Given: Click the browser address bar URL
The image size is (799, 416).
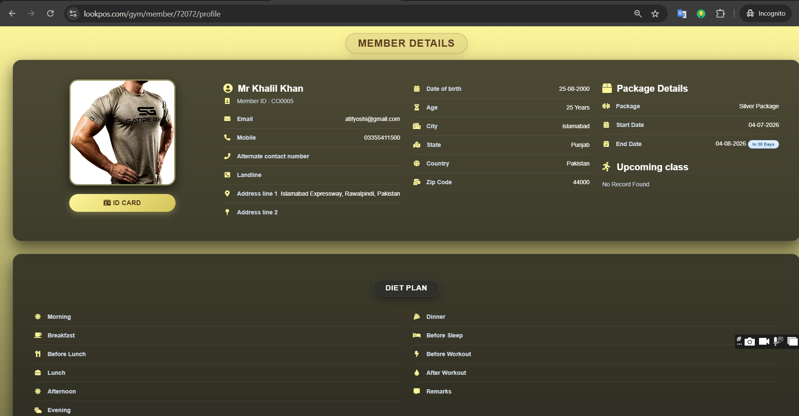Looking at the screenshot, I should (152, 14).
